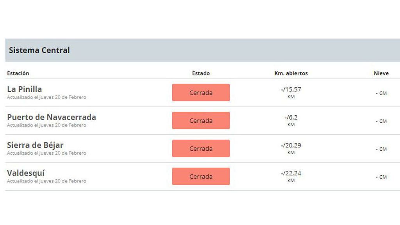Open the Puerto de Navacerrada station link
Image resolution: width=400 pixels, height=225 pixels.
(x=52, y=117)
